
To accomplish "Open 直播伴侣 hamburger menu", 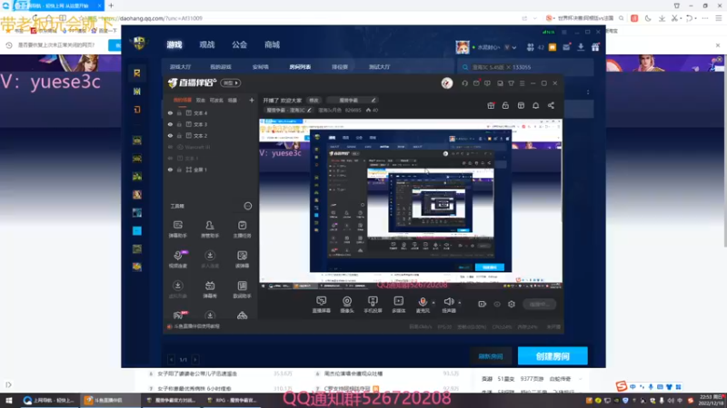I will click(x=522, y=83).
